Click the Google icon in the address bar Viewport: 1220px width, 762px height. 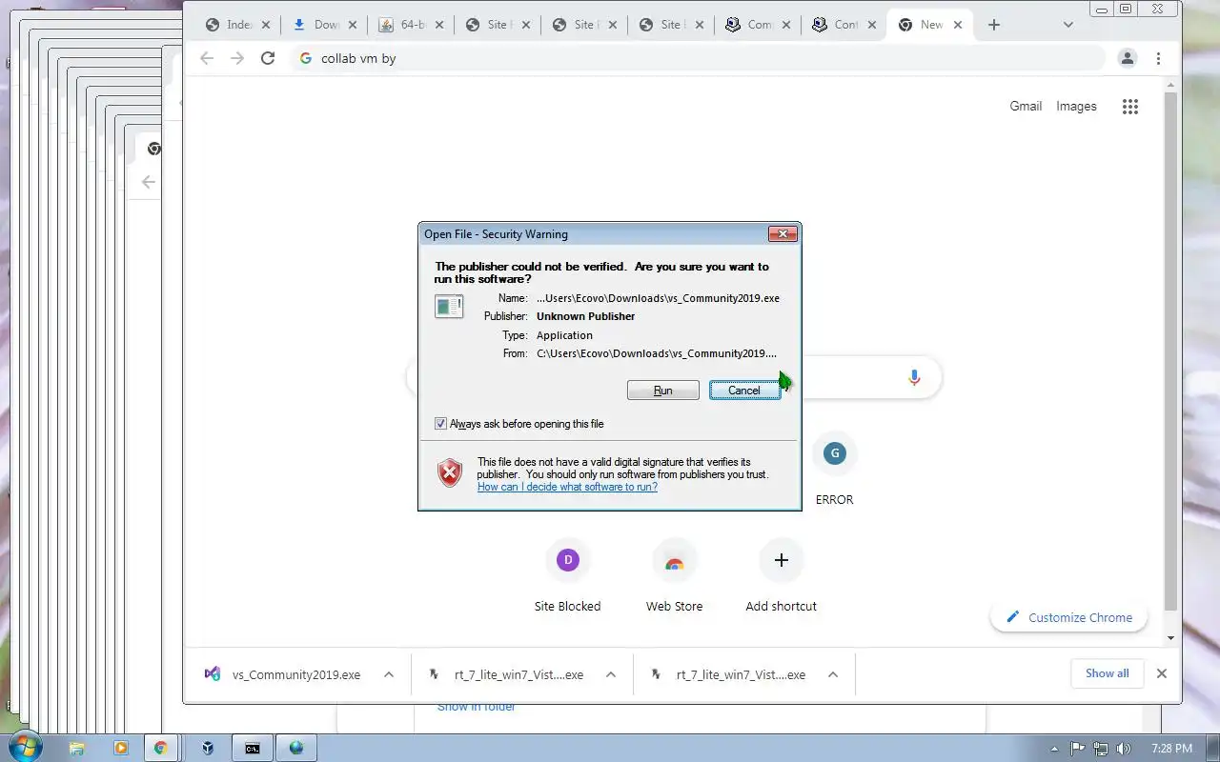pos(305,58)
